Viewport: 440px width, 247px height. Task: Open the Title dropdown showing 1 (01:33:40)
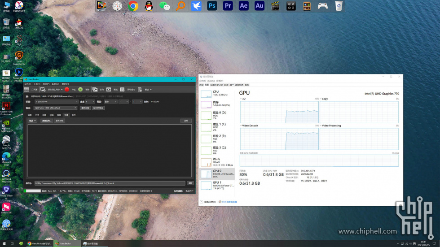pos(57,102)
